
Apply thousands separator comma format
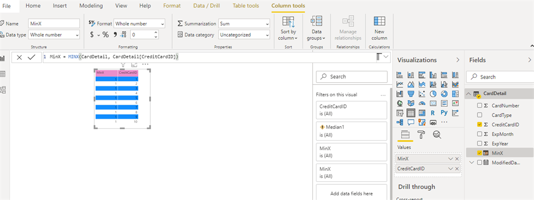tap(115, 35)
